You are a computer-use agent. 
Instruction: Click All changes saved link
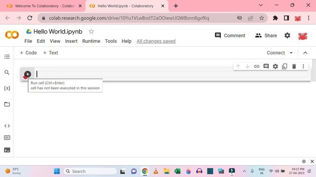(x=156, y=41)
